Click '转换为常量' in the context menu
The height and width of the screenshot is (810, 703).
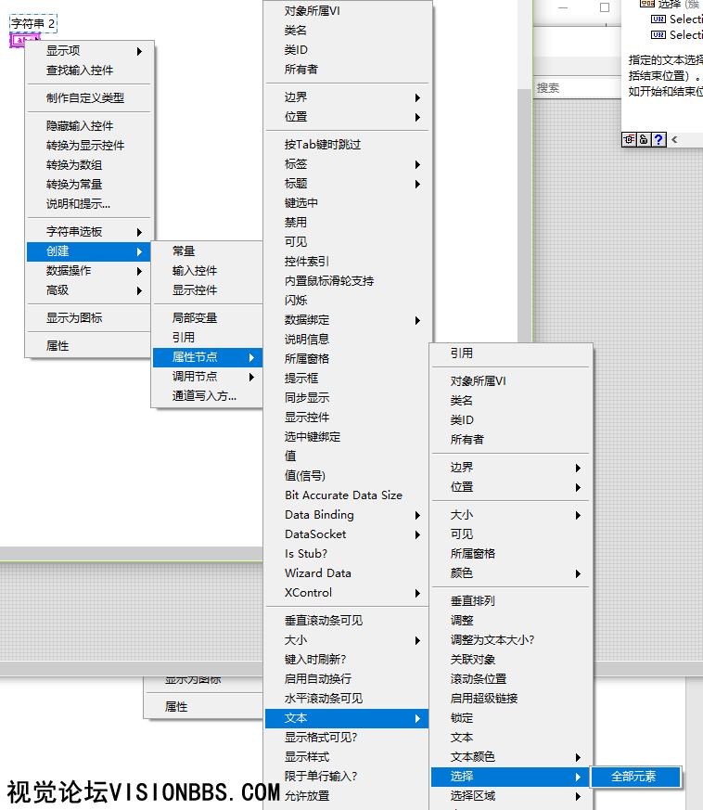pyautogui.click(x=74, y=184)
